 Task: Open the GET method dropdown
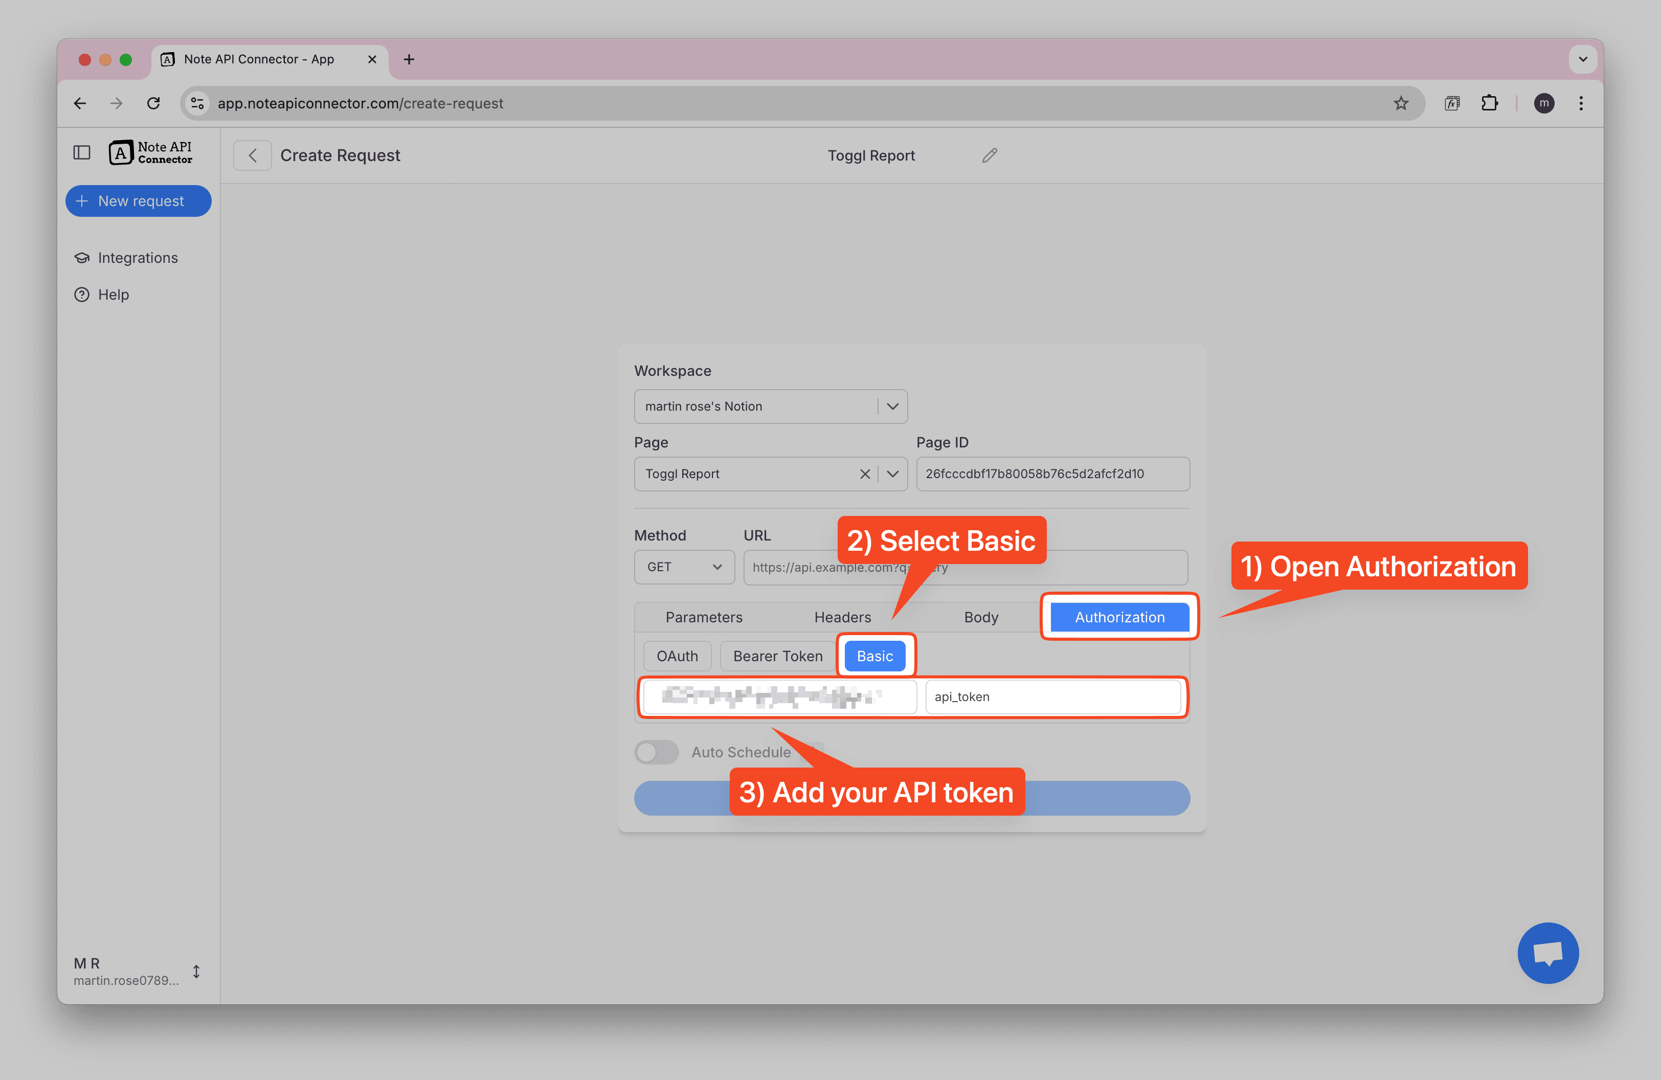[x=683, y=567]
